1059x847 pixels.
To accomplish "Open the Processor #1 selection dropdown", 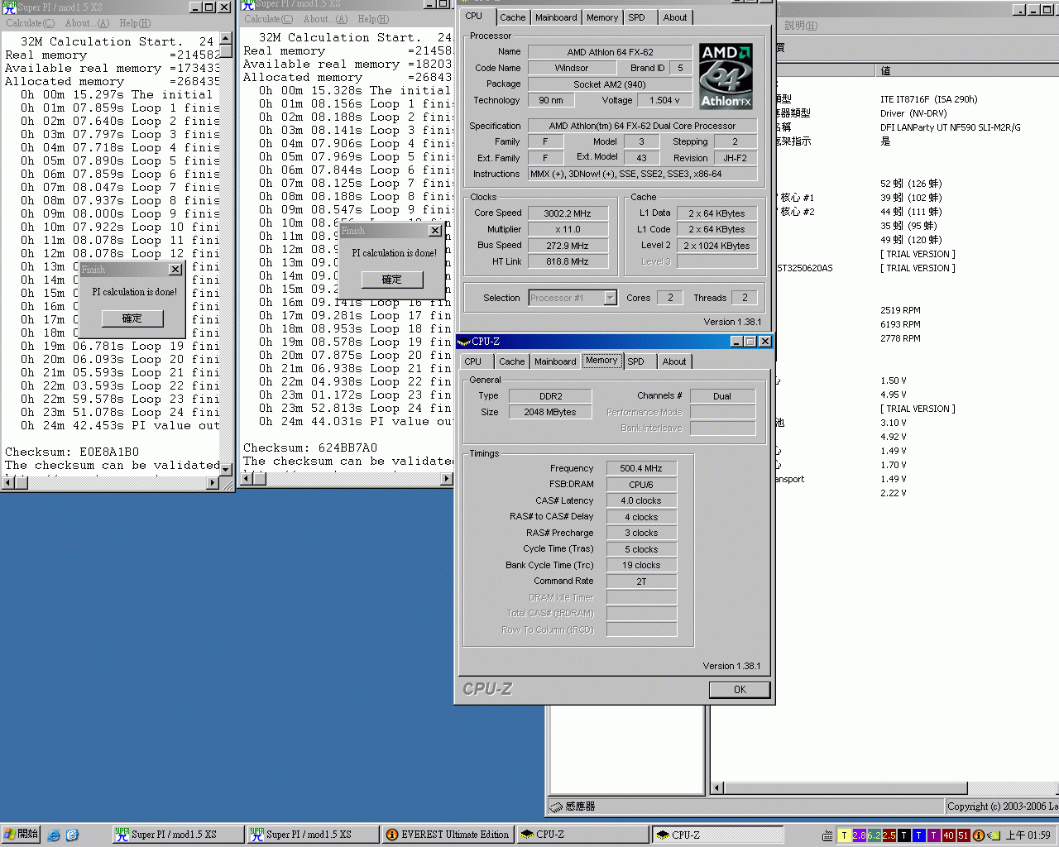I will 611,298.
